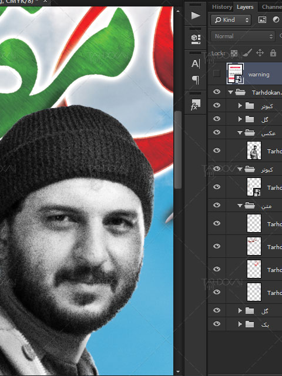Filter layers by adjustment layers icon
Viewport: 282px width, 376px height.
276,19
